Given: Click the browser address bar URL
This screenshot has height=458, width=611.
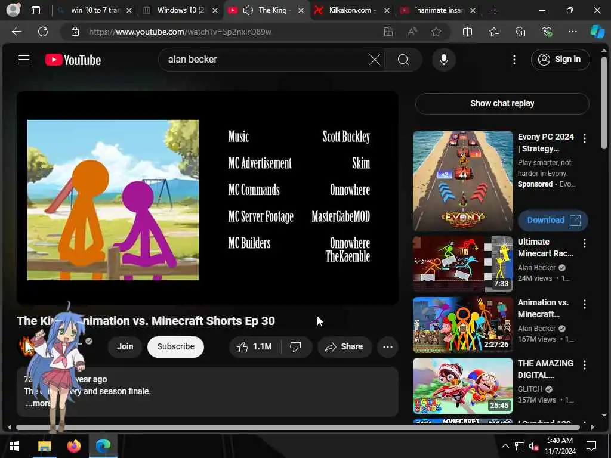Looking at the screenshot, I should tap(180, 32).
